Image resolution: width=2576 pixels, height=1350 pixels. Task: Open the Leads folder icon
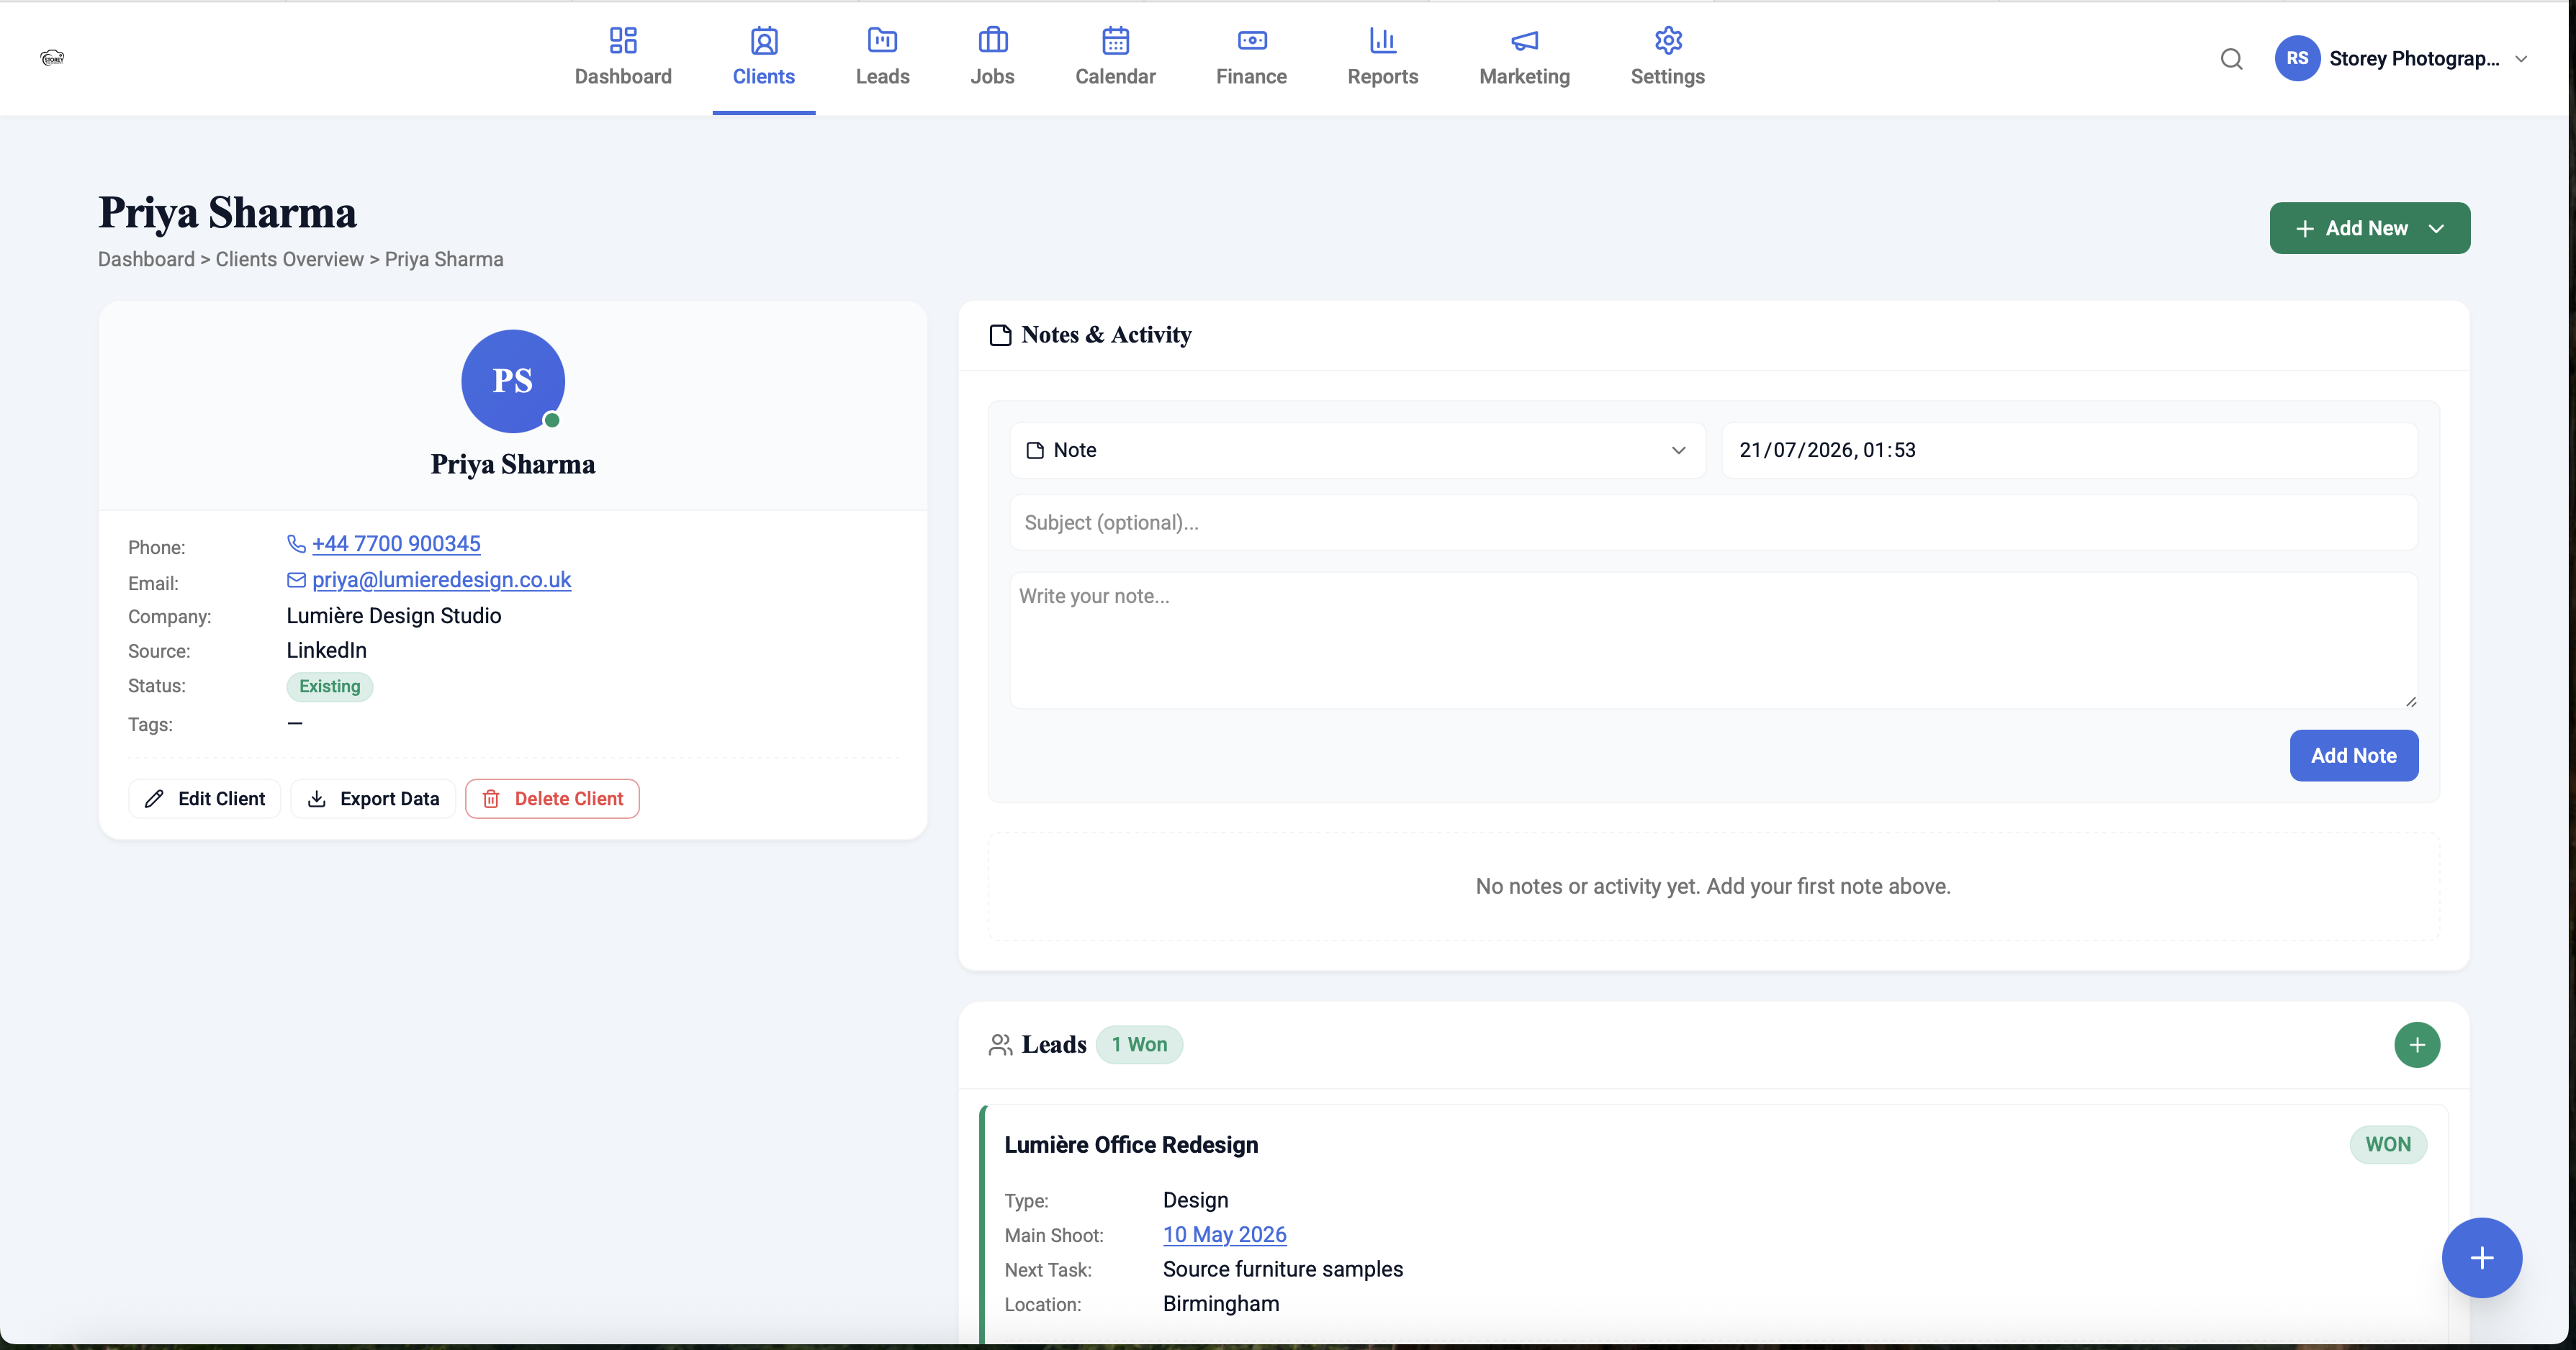882,40
